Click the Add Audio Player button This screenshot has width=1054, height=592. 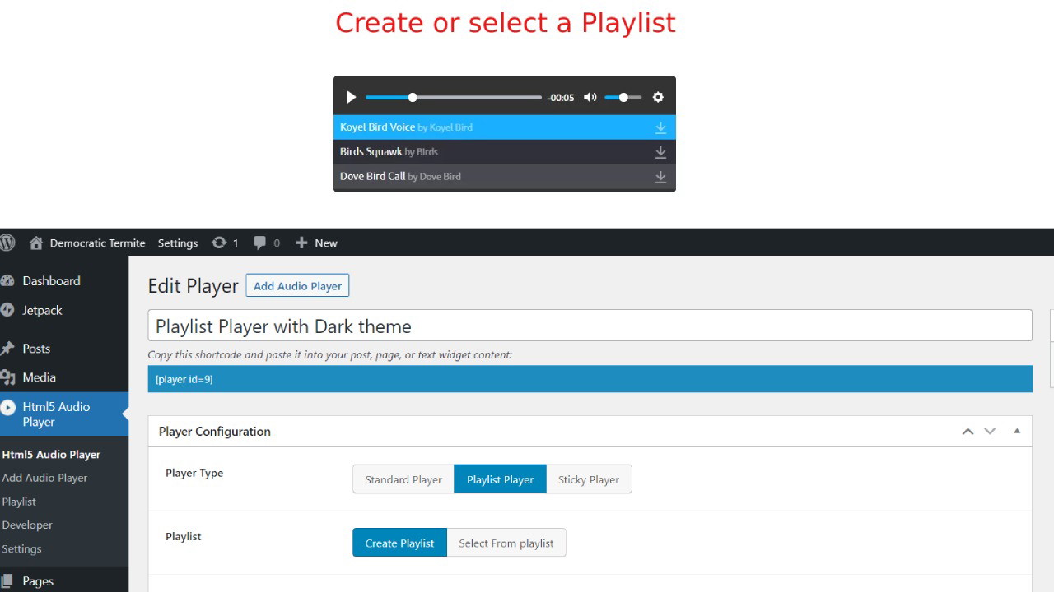click(297, 285)
